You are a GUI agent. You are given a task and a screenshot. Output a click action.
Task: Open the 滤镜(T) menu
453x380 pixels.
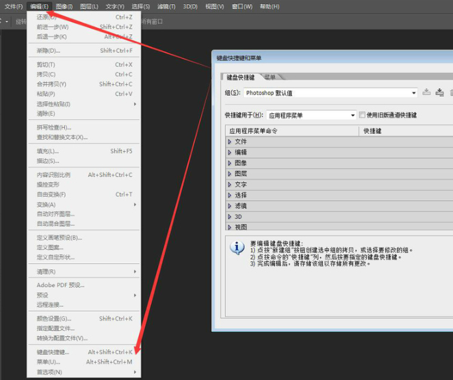click(166, 6)
